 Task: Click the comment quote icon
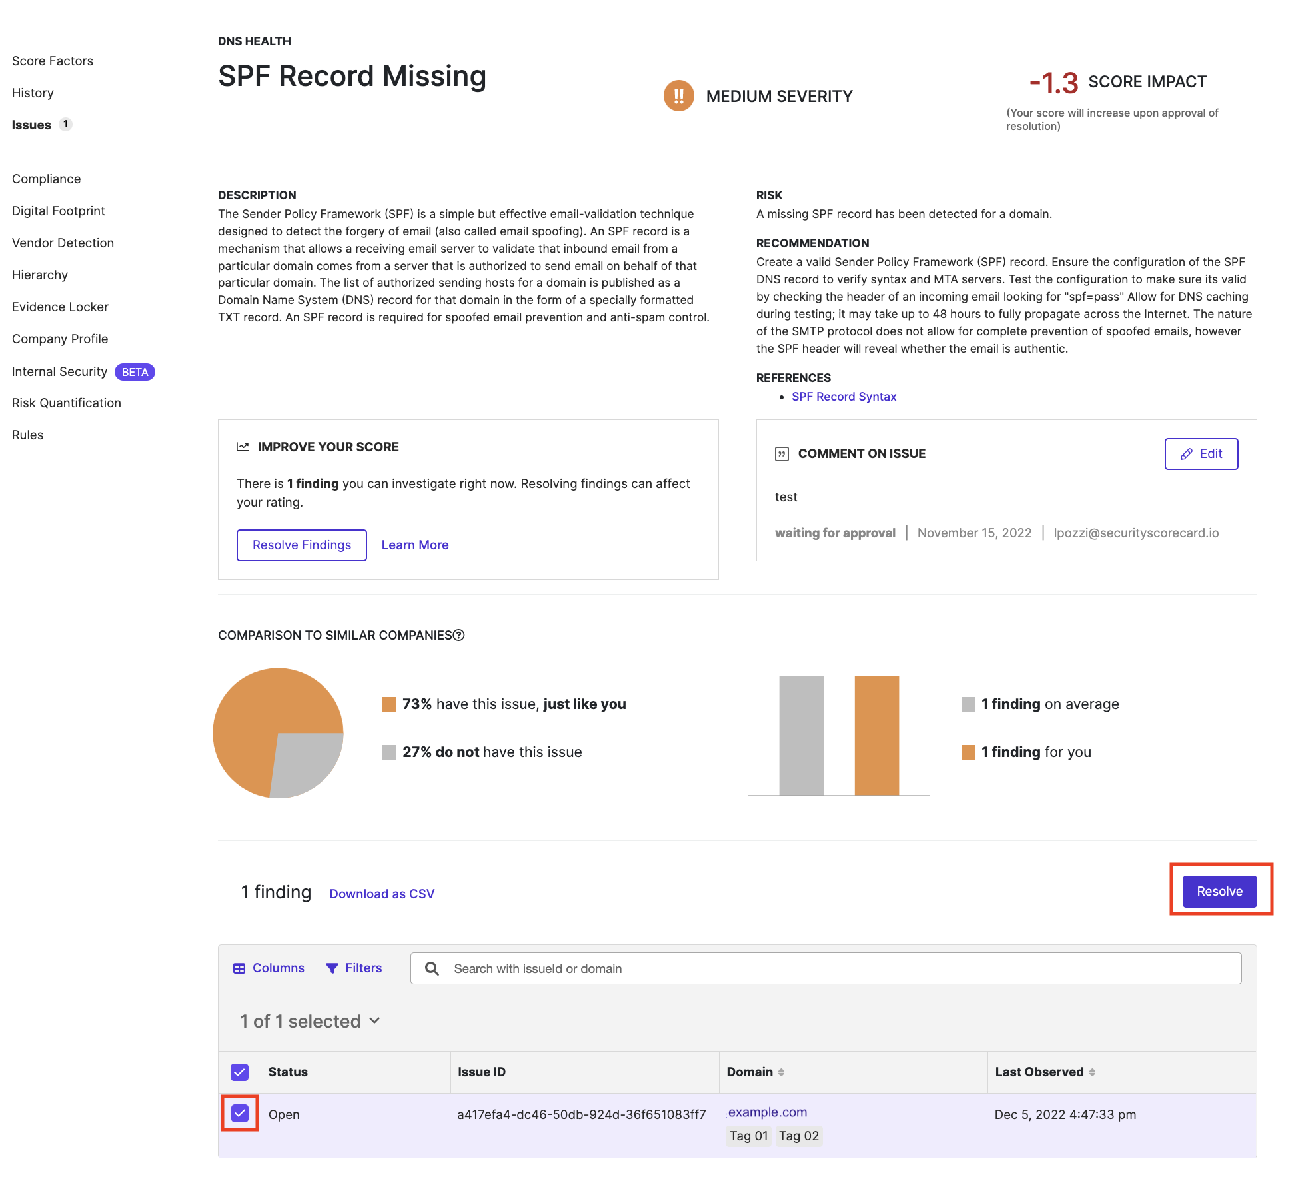pos(780,453)
